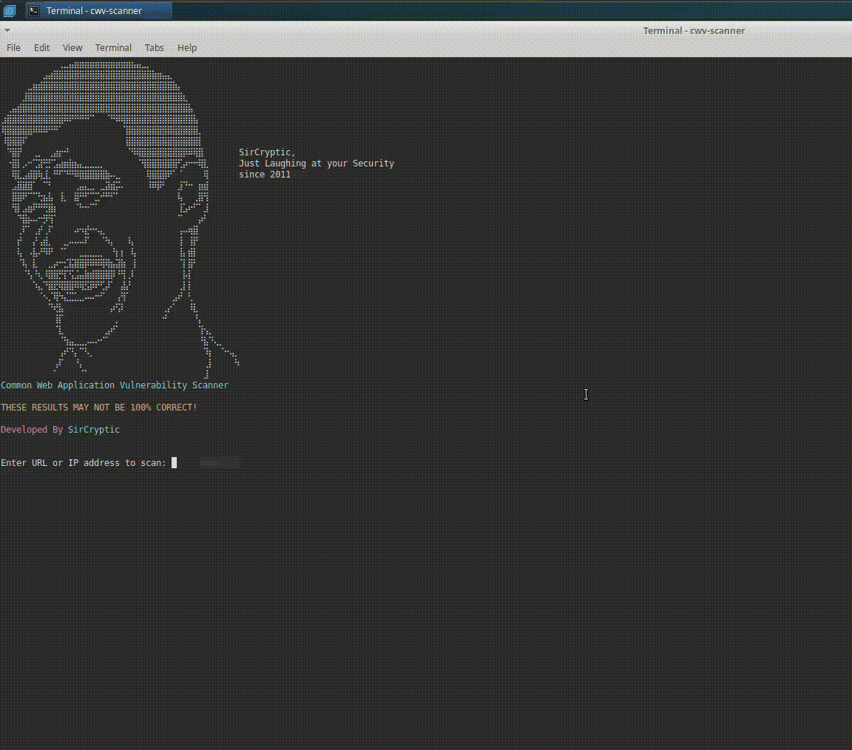The image size is (852, 750).
Task: Open the Edit menu
Action: [41, 47]
